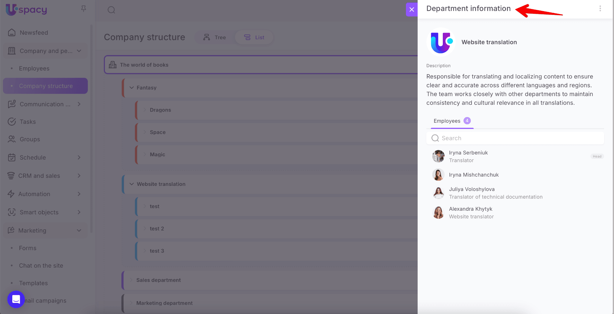
Task: Expand the Sales department row
Action: pyautogui.click(x=131, y=280)
